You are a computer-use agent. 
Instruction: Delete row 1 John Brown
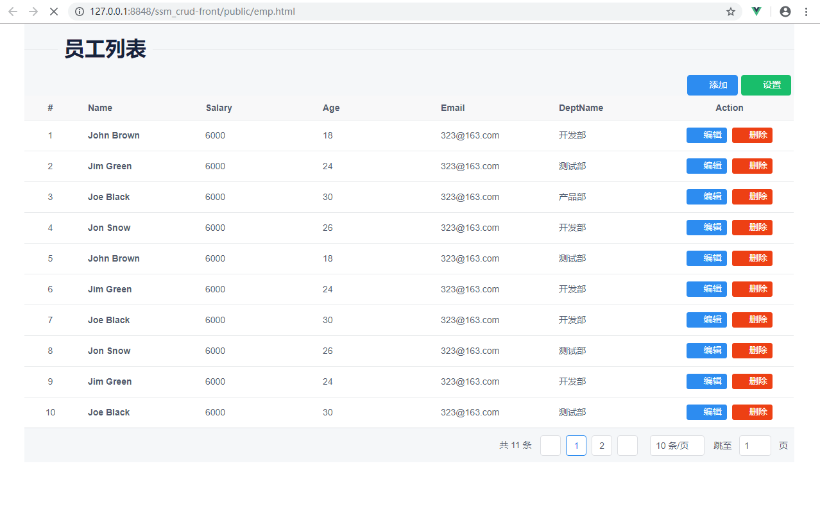click(752, 135)
